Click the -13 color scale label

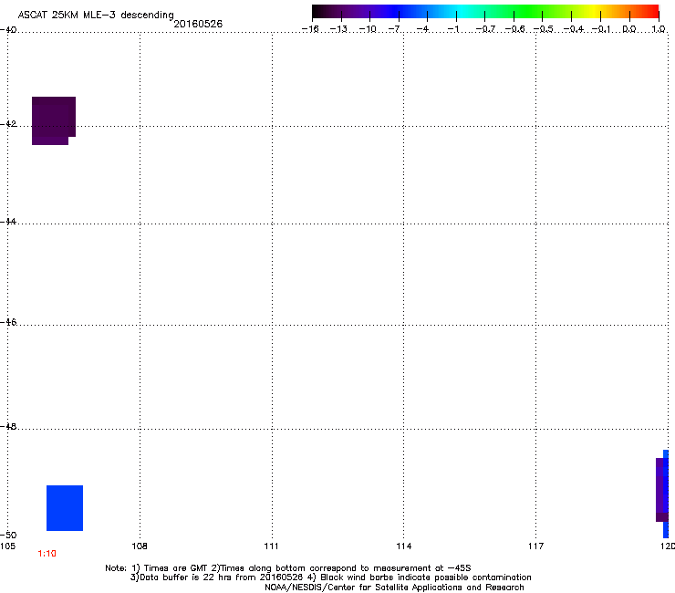pos(338,29)
